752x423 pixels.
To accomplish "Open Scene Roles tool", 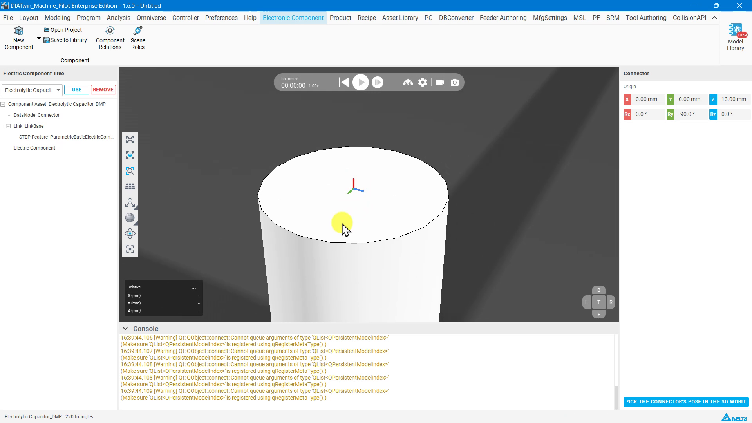I will click(138, 38).
